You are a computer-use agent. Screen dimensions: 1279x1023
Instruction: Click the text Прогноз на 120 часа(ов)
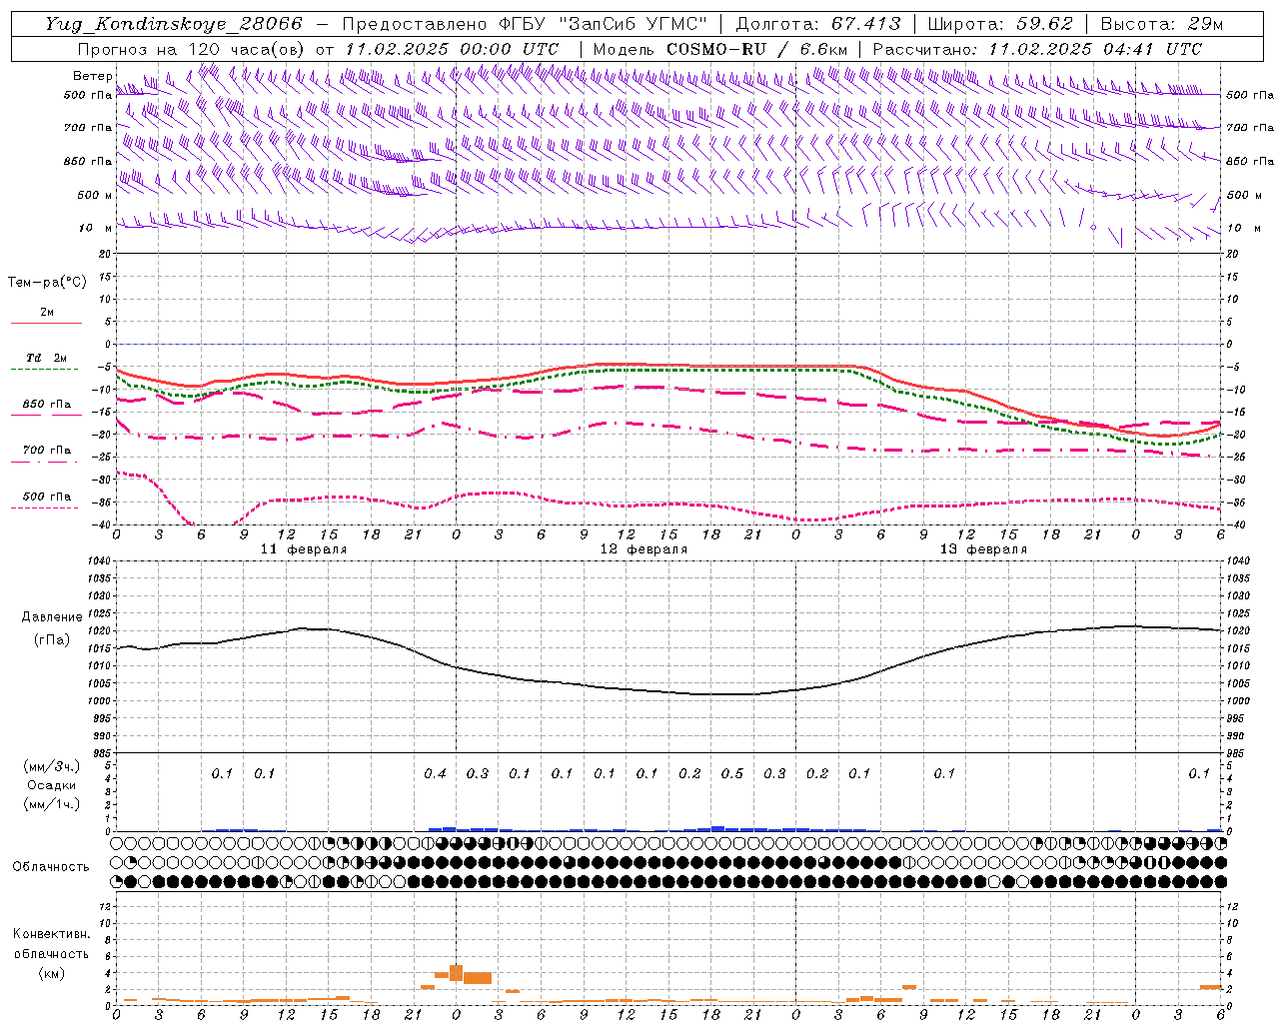[193, 49]
